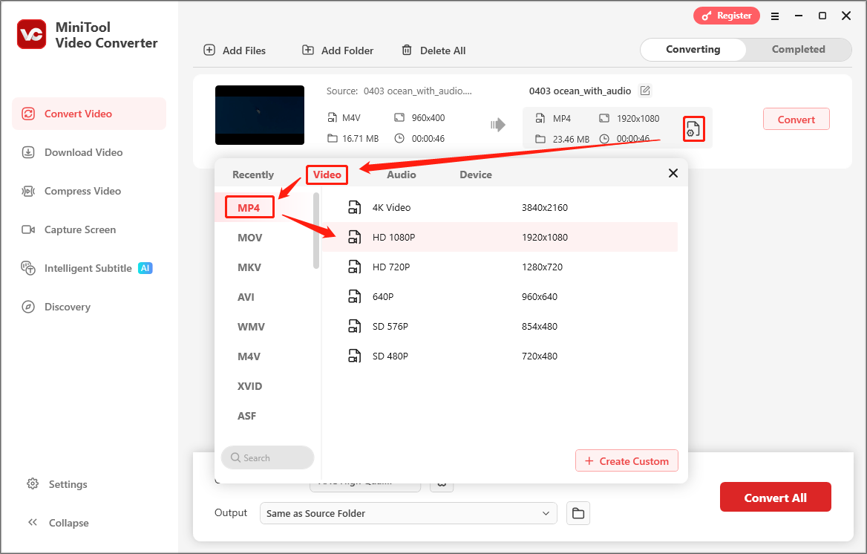Click Delete All label in toolbar
Screen dimensions: 867x554
point(443,50)
